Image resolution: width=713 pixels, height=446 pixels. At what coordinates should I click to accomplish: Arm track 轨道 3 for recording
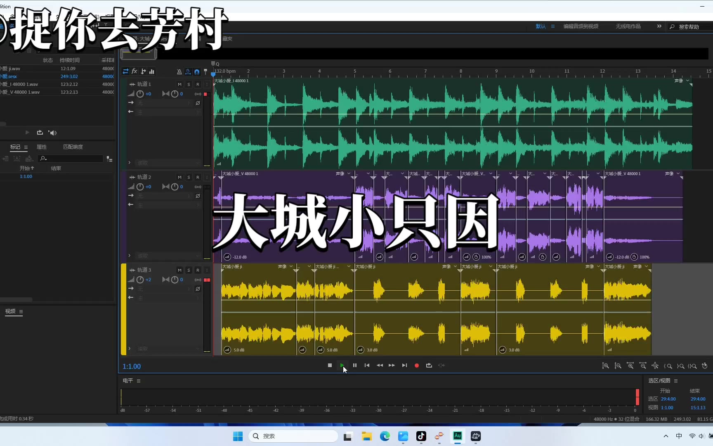[x=198, y=270]
